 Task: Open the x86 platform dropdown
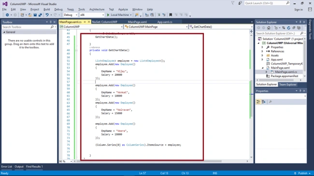[103, 15]
